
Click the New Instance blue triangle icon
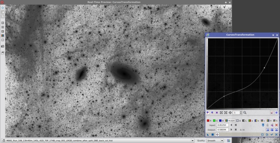[208, 135]
